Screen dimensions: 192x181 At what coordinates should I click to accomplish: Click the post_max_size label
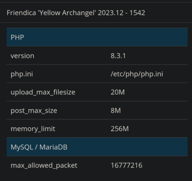[34, 111]
